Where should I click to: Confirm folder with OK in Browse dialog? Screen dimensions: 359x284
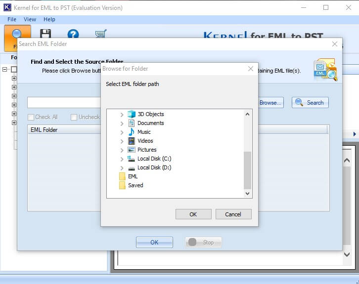(193, 214)
